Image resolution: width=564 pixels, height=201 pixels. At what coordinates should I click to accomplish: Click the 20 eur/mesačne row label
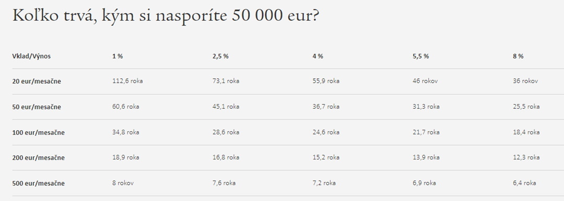(37, 81)
